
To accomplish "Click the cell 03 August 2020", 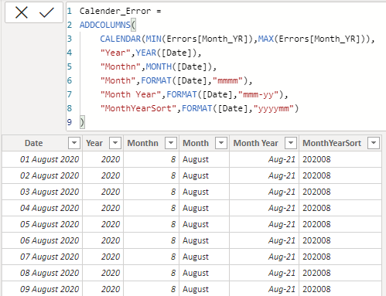I will click(43, 192).
